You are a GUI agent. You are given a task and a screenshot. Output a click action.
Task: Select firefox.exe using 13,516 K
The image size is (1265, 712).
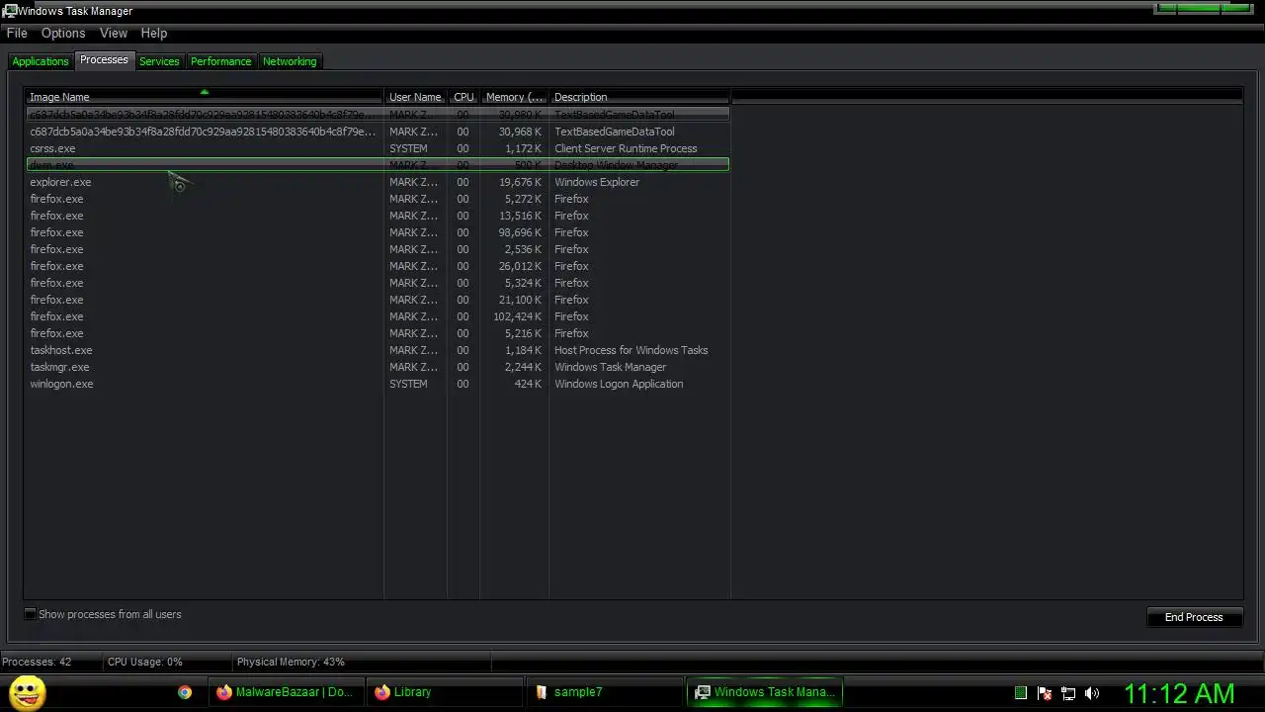tap(378, 216)
